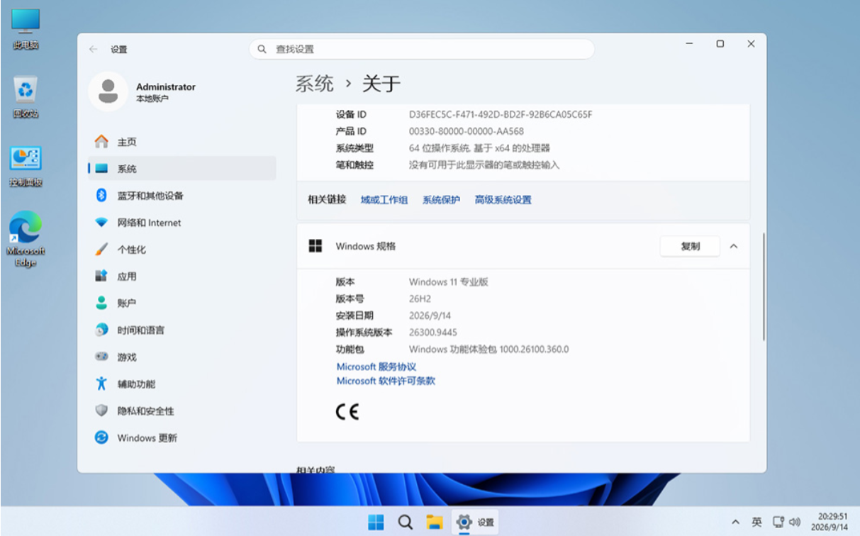This screenshot has height=536, width=860.
Task: Select the 回收站 recycle bin desktop icon
Action: [26, 97]
